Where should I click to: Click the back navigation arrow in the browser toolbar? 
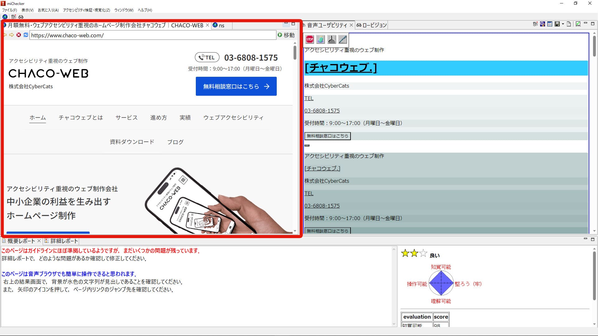5,35
